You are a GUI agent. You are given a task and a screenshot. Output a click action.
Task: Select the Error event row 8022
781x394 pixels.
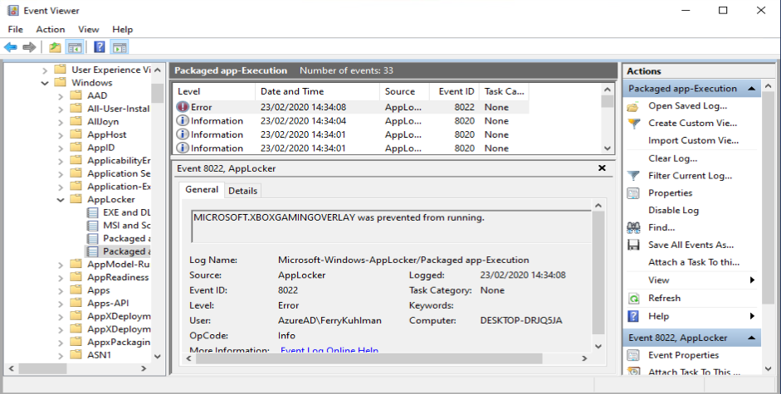click(x=350, y=107)
